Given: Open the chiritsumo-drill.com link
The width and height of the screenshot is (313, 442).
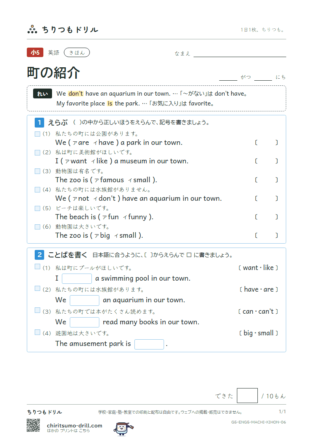Looking at the screenshot, I should pyautogui.click(x=75, y=425).
